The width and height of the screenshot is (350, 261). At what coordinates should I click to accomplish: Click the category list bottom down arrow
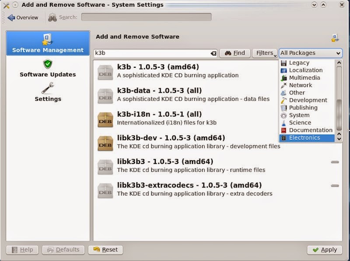pyautogui.click(x=339, y=139)
